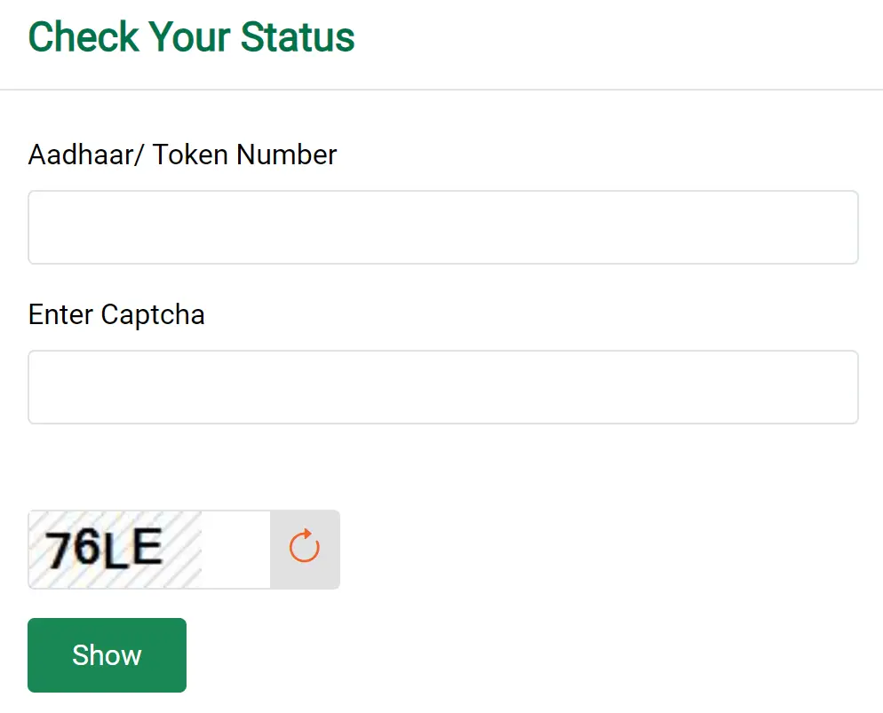Click the captcha characters 76LE
The height and width of the screenshot is (713, 883).
(x=104, y=549)
